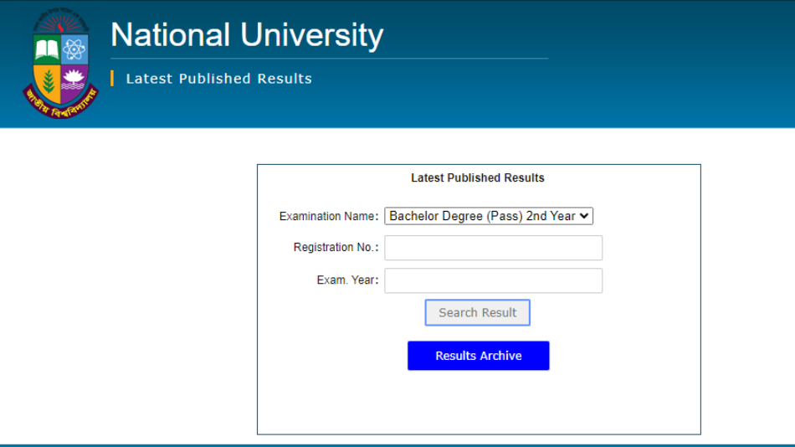The width and height of the screenshot is (795, 447).
Task: Focus the Registration No. input field
Action: 494,248
